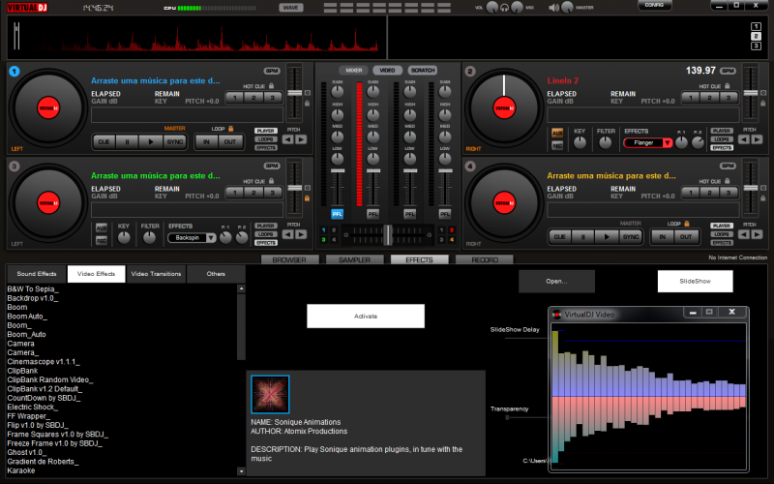Open the Backspin effect dropdown on deck 3
This screenshot has height=484, width=774.
[211, 238]
